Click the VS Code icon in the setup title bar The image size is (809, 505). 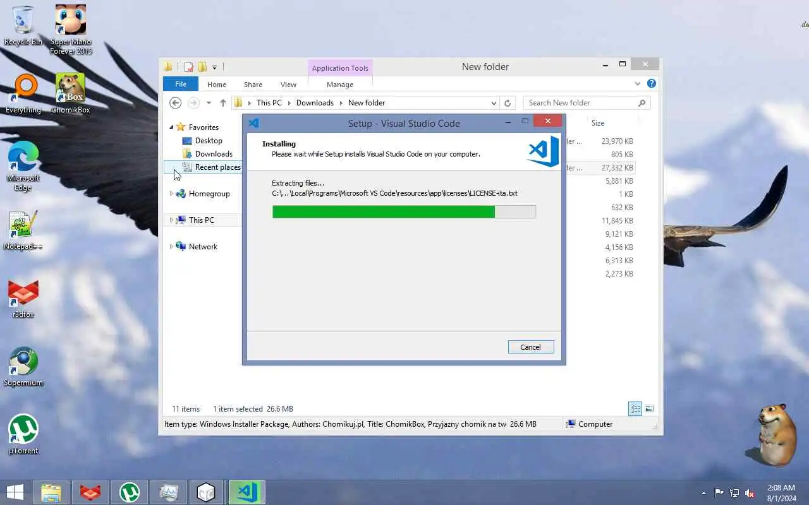coord(254,123)
